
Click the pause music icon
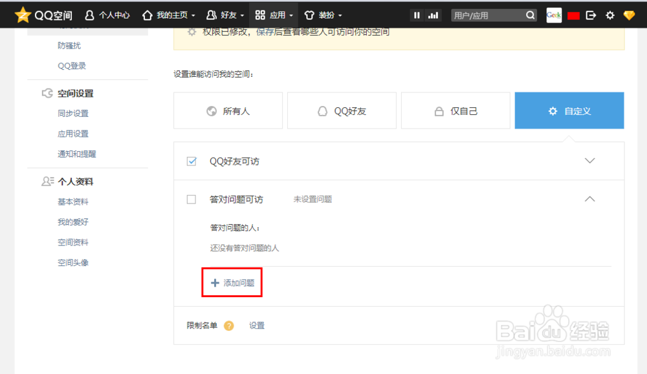coord(417,16)
